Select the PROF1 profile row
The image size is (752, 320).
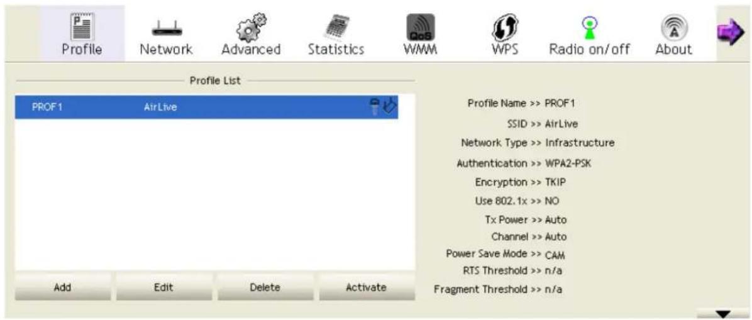click(x=206, y=107)
